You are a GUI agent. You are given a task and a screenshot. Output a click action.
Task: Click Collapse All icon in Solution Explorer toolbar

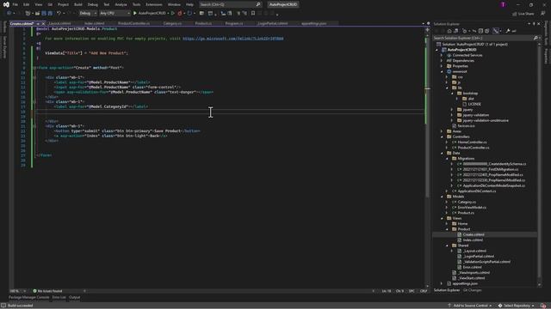point(480,31)
